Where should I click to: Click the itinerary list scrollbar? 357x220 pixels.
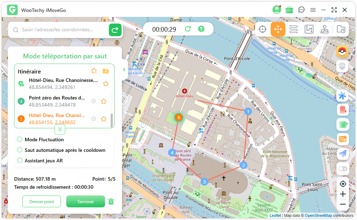coord(112,120)
